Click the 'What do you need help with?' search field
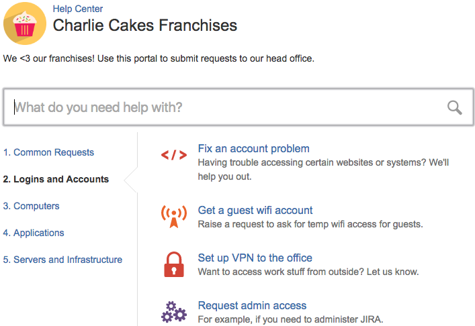Screen dimensions: 475x326 (239, 107)
